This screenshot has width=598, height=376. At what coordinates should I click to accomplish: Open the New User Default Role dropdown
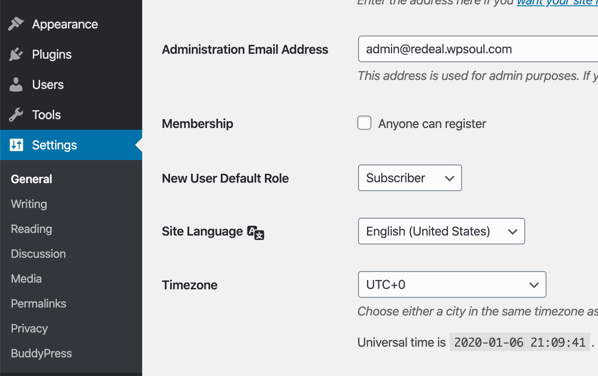point(410,178)
